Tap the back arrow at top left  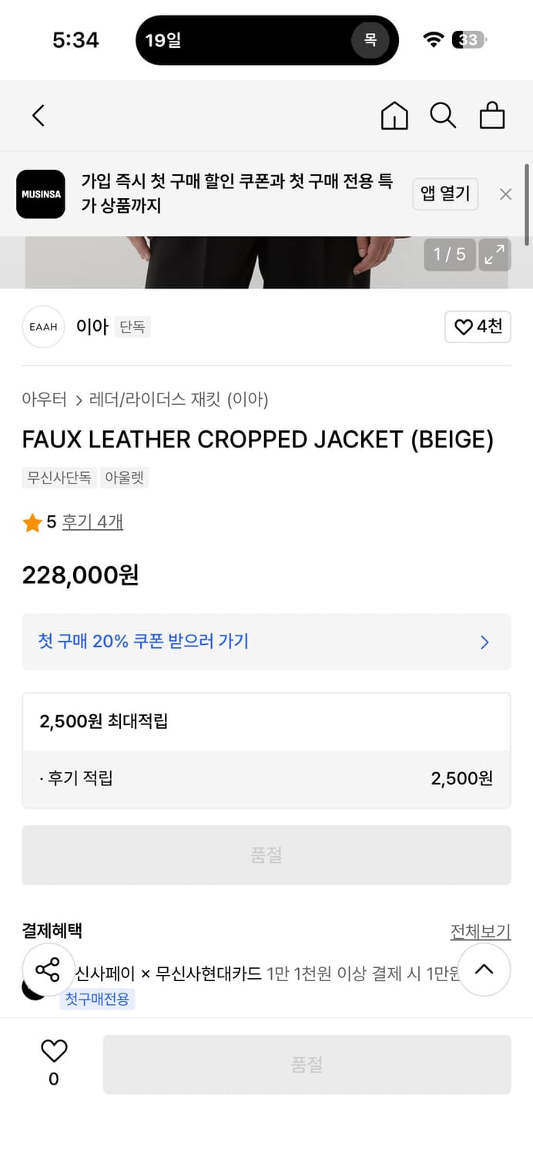tap(38, 114)
